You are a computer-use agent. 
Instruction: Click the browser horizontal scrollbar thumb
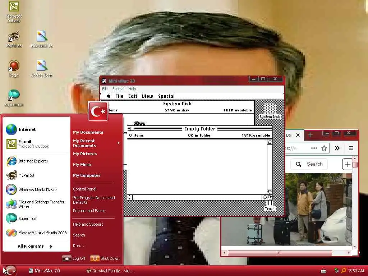tap(280, 253)
